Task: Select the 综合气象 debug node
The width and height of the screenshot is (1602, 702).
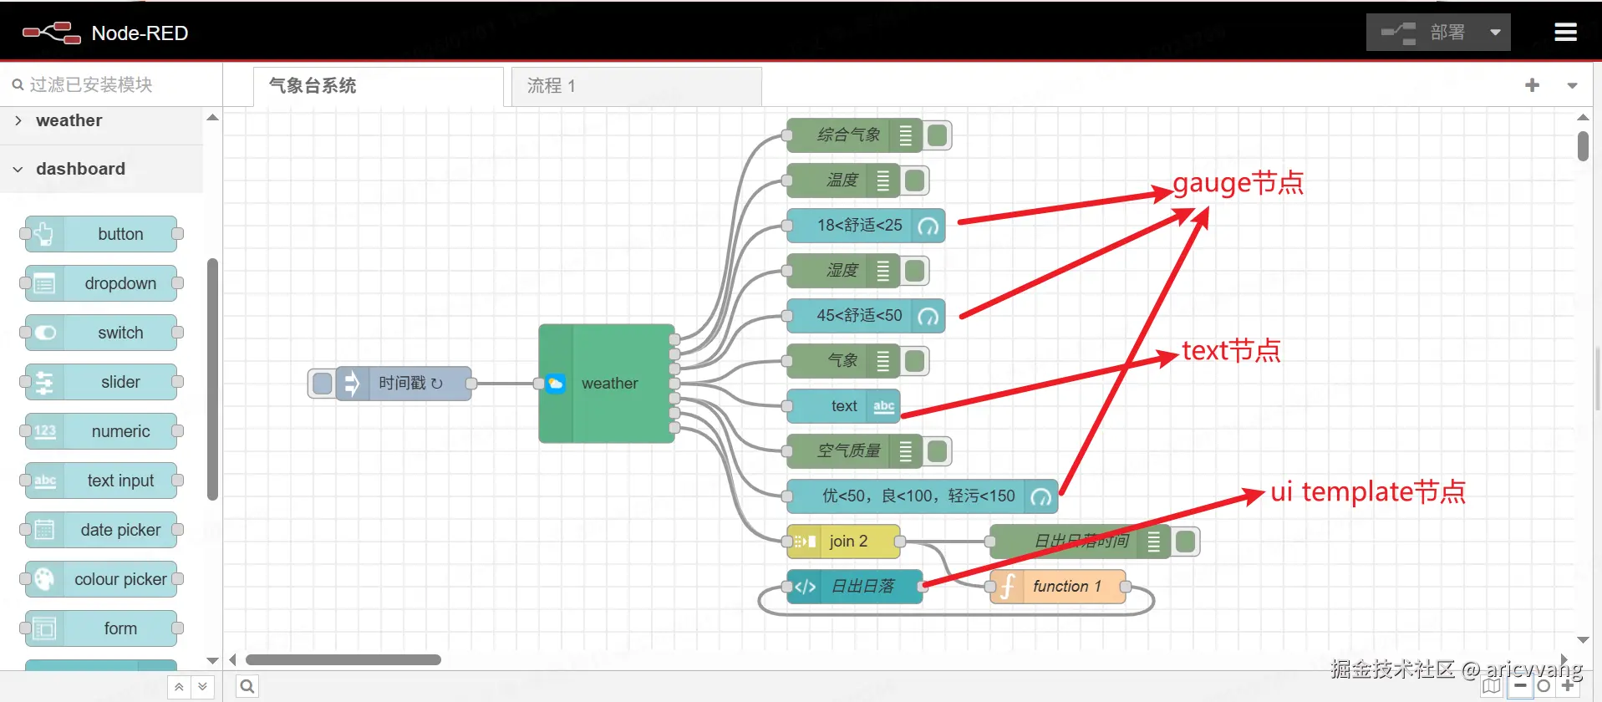Action: [x=854, y=135]
